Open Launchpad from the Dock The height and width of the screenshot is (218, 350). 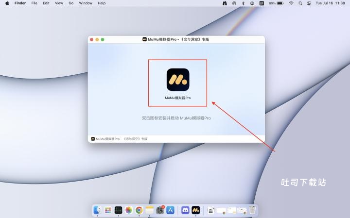tap(108, 210)
